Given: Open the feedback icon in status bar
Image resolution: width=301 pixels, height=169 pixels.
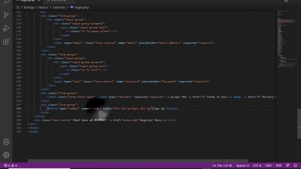Looking at the screenshot, I should [x=287, y=165].
